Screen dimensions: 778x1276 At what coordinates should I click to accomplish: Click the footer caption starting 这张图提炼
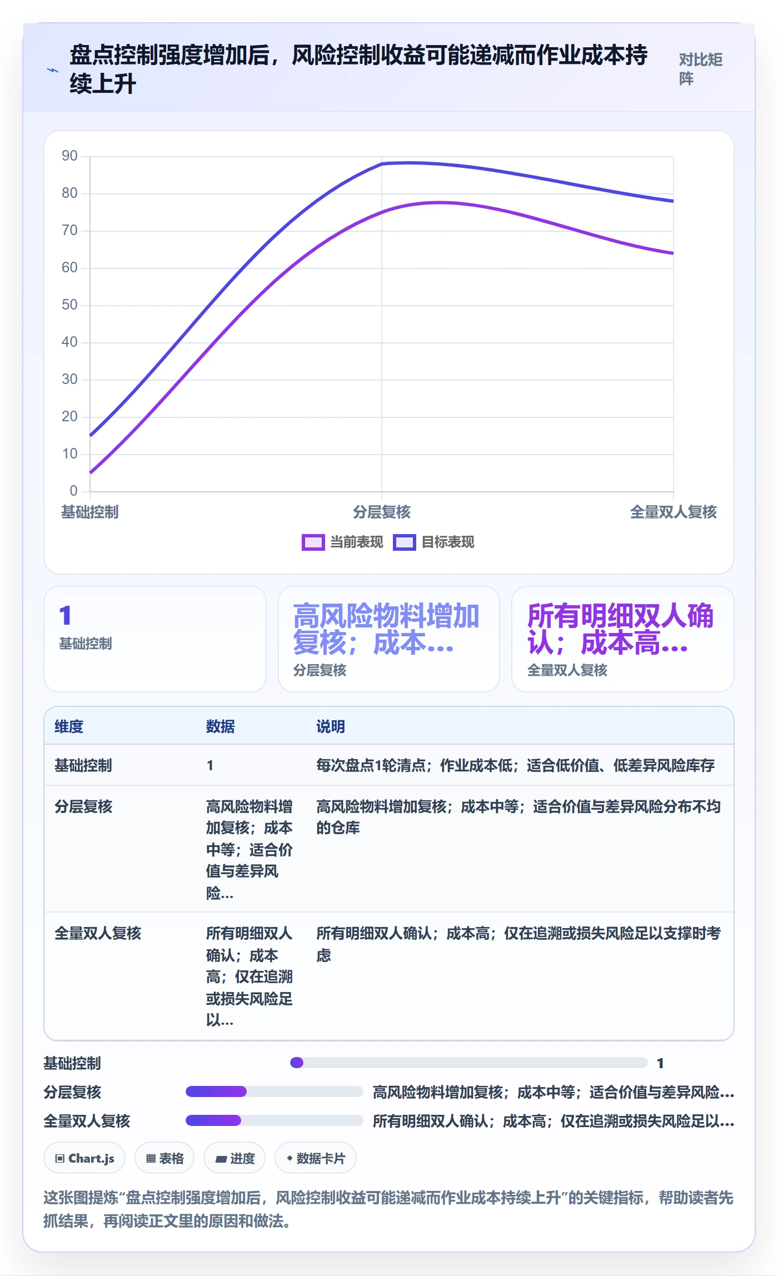[x=388, y=1209]
